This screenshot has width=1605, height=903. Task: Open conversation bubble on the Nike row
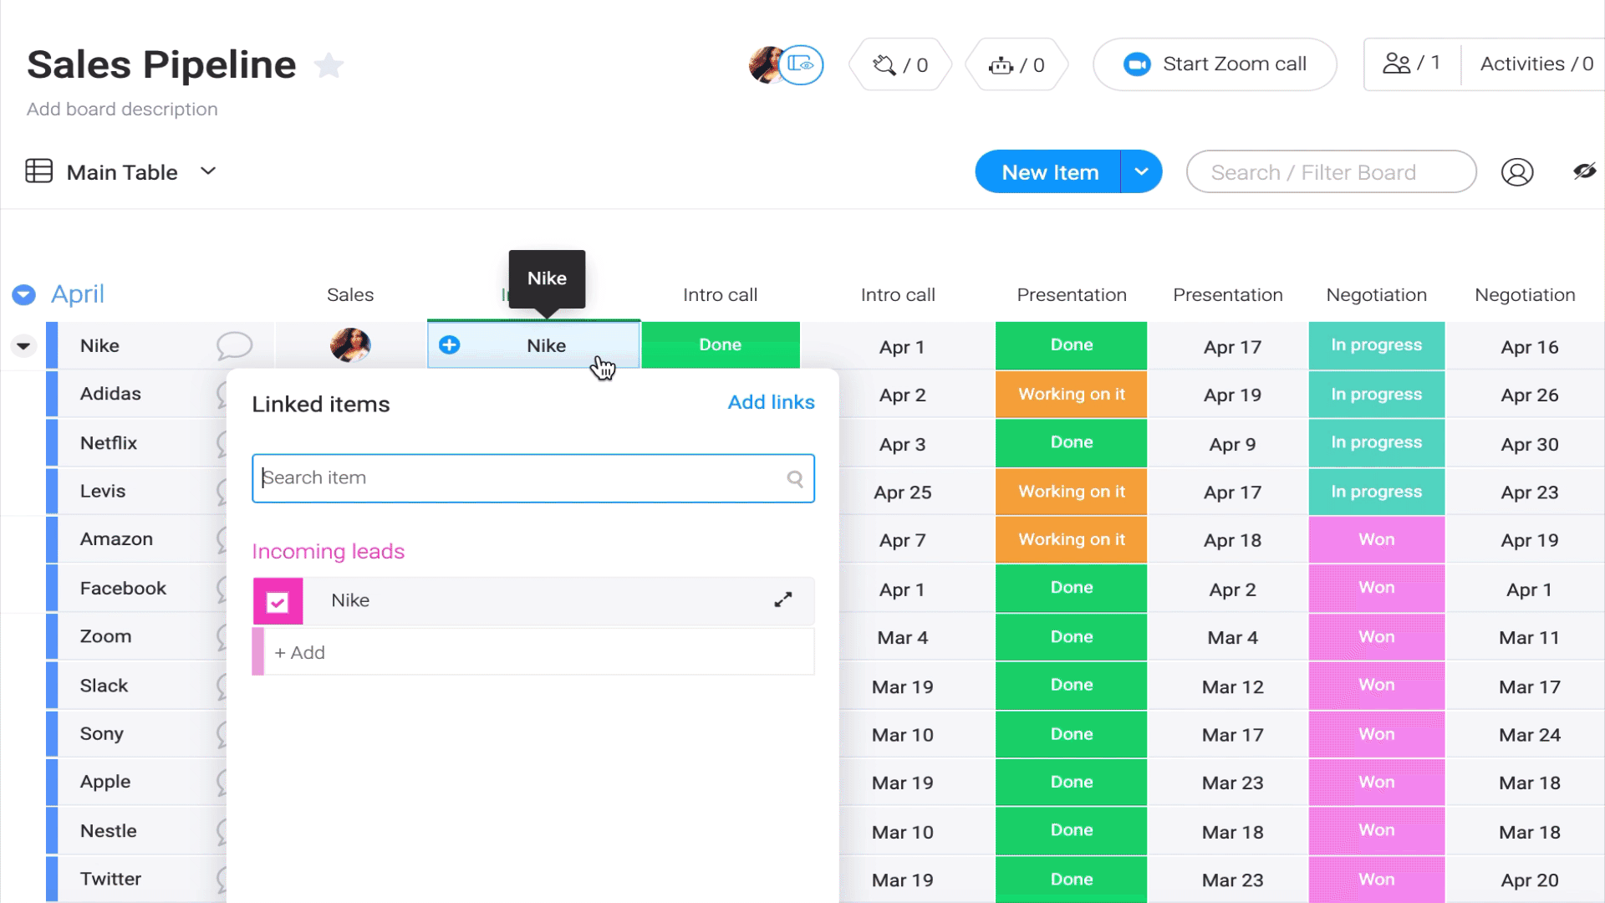coord(235,345)
